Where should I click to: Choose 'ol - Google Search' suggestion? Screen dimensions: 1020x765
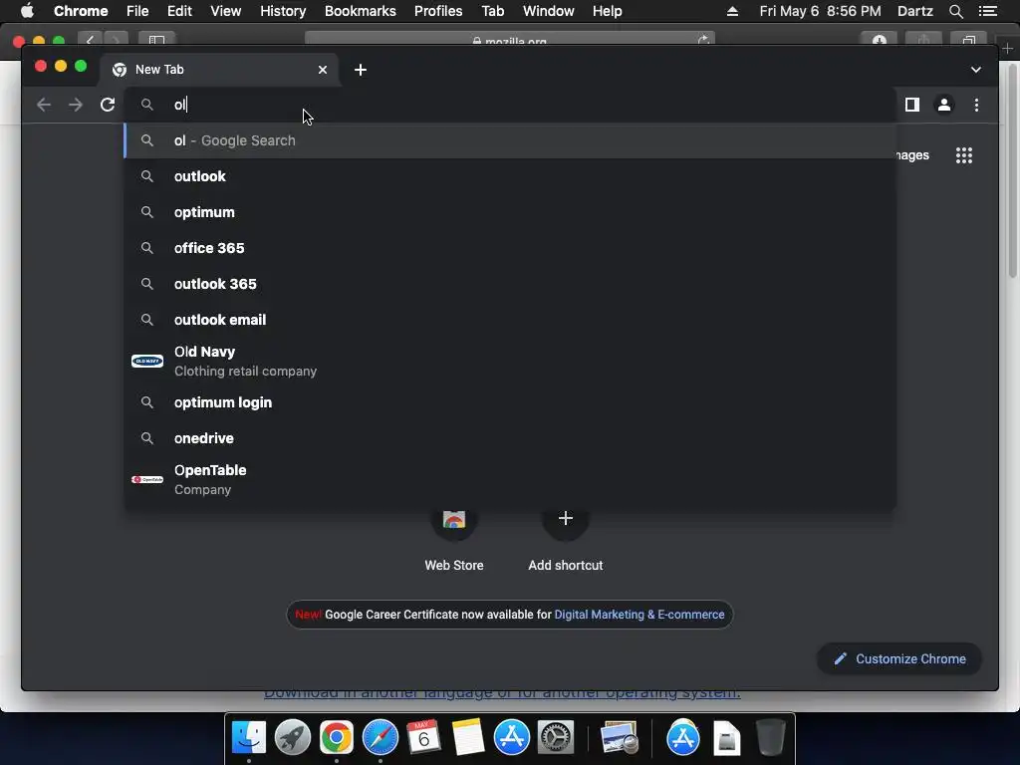510,140
